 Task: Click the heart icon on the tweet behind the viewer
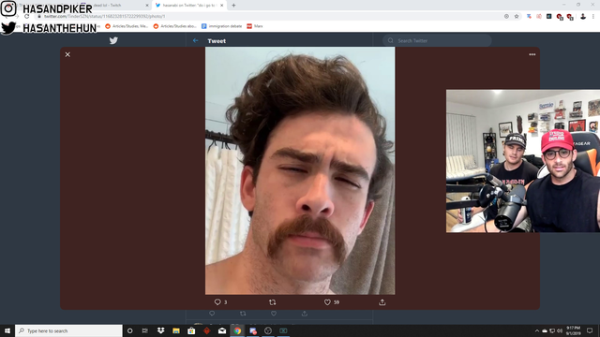(274, 314)
